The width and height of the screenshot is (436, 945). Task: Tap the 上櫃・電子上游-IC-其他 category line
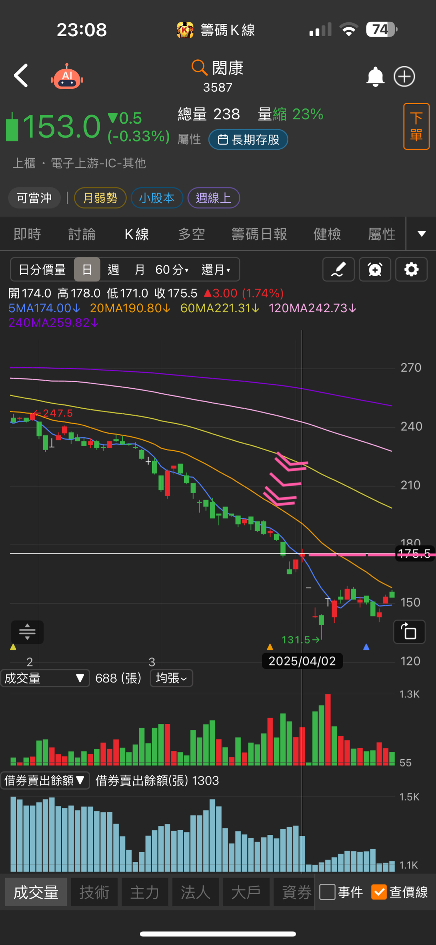point(79,163)
